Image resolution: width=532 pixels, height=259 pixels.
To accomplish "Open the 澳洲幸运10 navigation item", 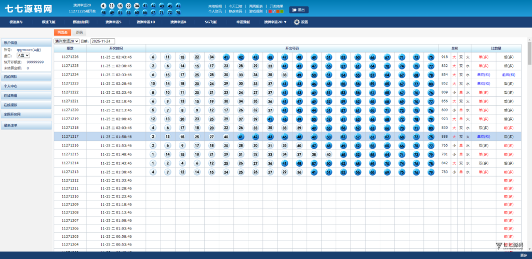I will (x=145, y=22).
